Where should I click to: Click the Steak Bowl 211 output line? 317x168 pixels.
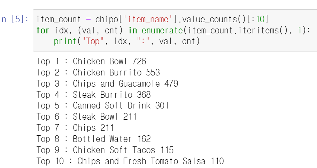[x=87, y=117]
